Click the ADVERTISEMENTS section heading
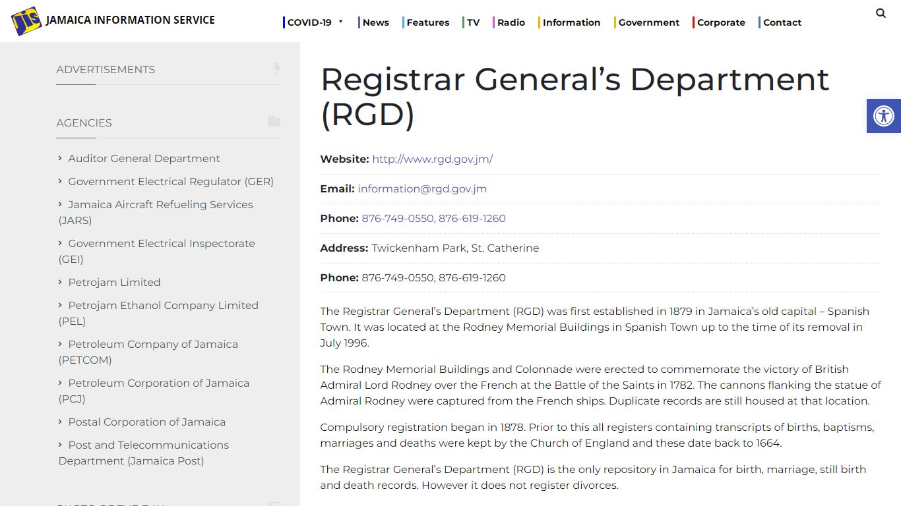This screenshot has height=506, width=901. coord(106,69)
